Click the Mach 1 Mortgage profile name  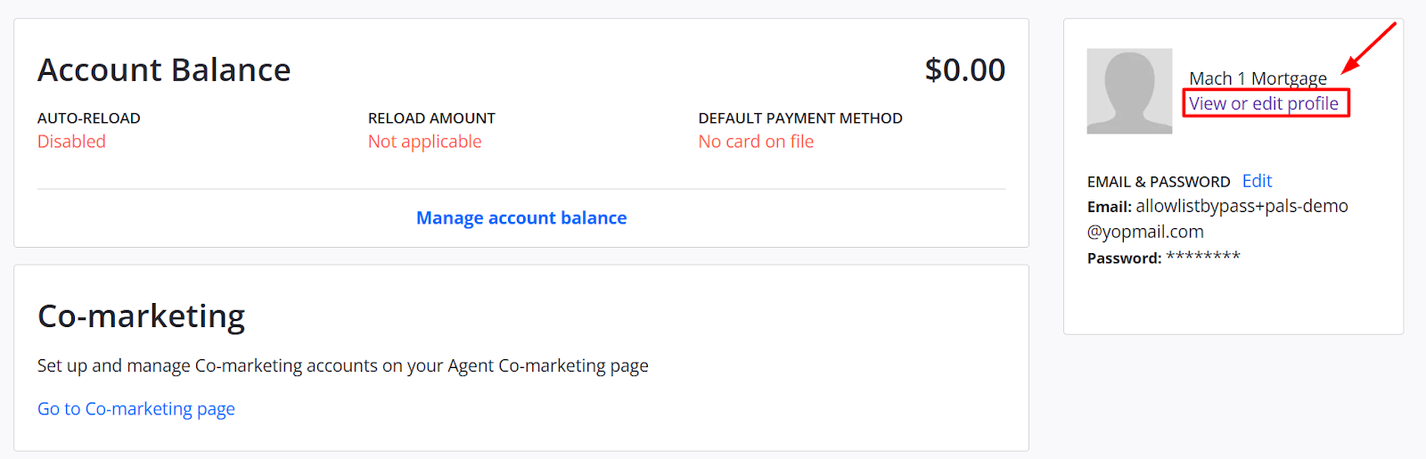coord(1258,78)
